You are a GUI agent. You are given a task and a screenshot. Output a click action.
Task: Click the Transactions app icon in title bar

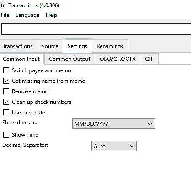[2, 5]
